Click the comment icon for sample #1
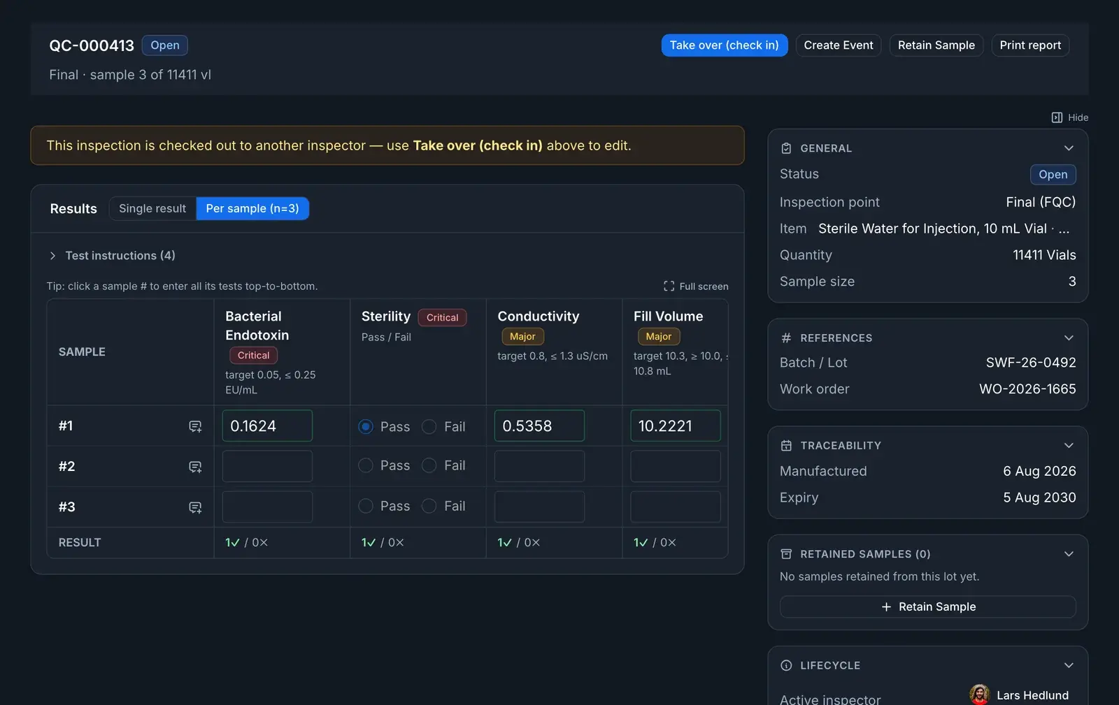Image resolution: width=1119 pixels, height=705 pixels. [195, 426]
